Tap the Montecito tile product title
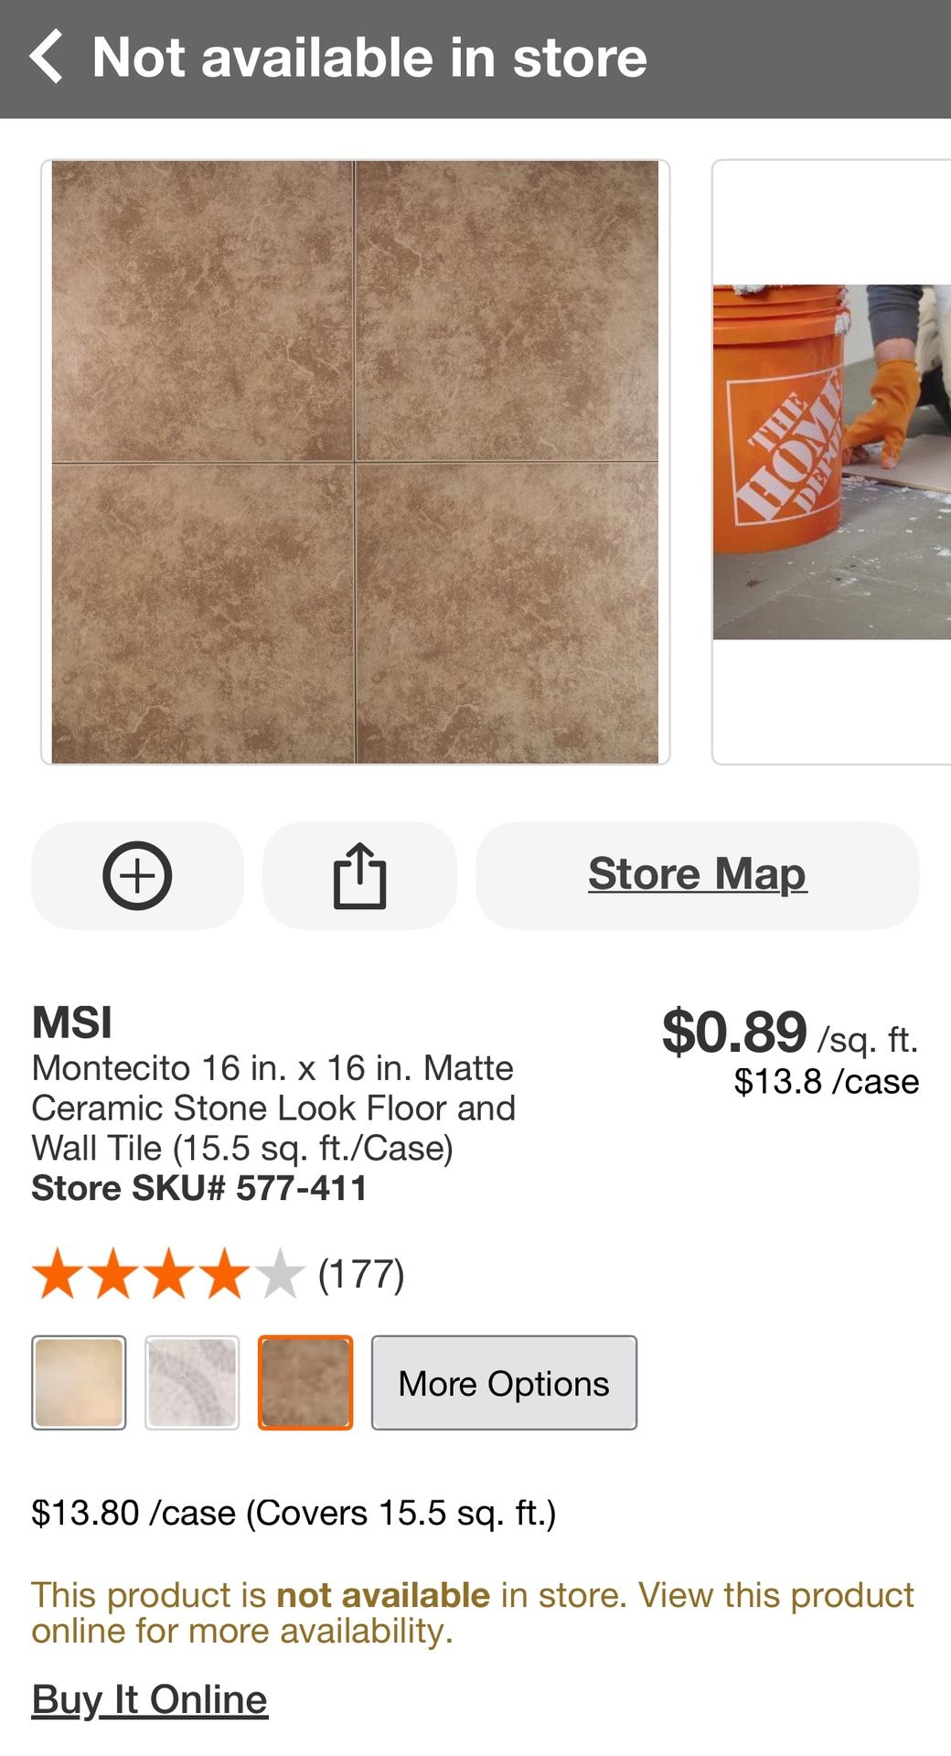 273,1108
